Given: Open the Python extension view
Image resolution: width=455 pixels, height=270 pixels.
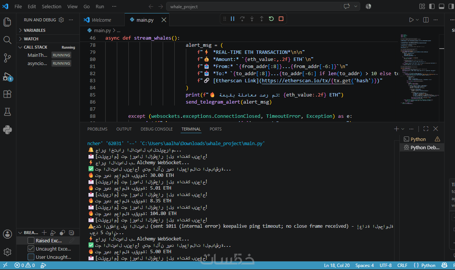Looking at the screenshot, I should [x=7, y=129].
